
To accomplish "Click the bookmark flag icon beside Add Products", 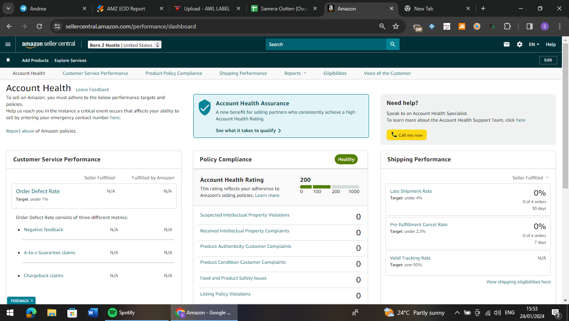I will (8, 60).
